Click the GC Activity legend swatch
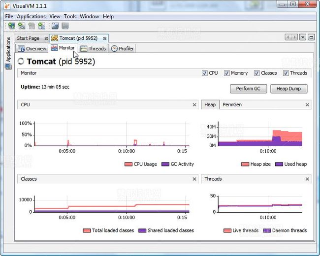This screenshot has width=320, height=256. (x=165, y=164)
